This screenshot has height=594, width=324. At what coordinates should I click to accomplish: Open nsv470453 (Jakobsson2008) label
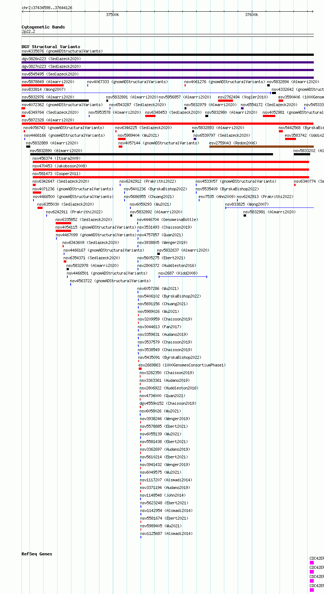tap(60, 166)
